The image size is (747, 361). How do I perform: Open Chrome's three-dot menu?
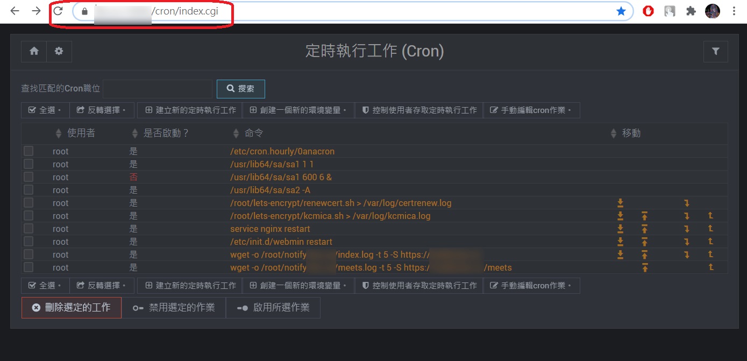click(734, 10)
